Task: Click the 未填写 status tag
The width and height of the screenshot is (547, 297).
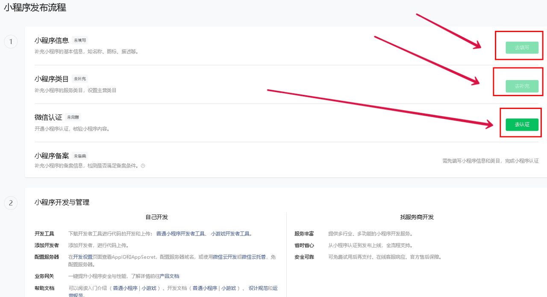Action: tap(79, 40)
